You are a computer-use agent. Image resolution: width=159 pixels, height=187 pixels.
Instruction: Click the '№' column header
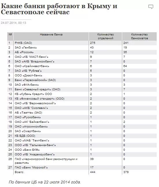point(10,35)
